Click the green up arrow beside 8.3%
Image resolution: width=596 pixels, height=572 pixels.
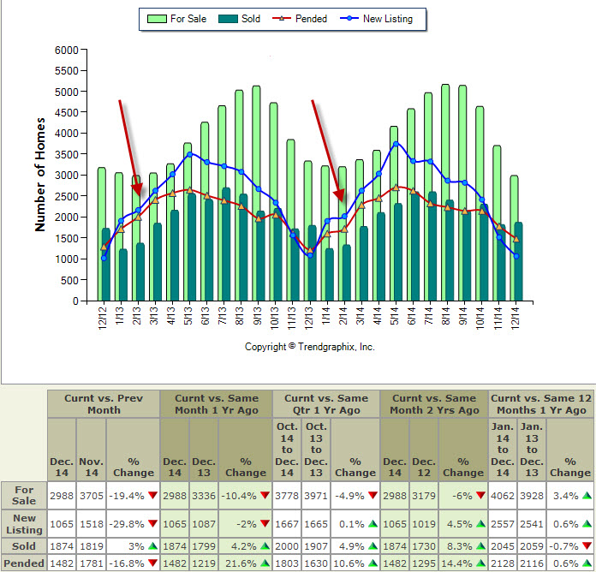pos(481,545)
